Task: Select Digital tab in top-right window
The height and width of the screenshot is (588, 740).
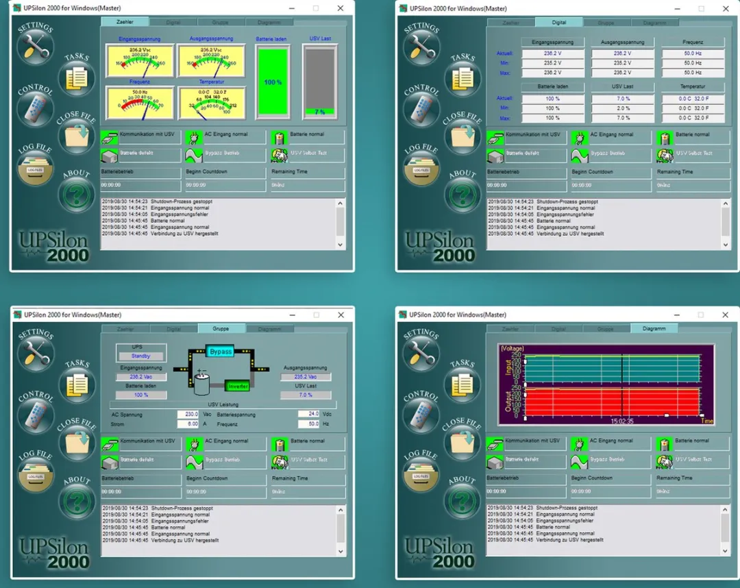Action: pyautogui.click(x=559, y=22)
